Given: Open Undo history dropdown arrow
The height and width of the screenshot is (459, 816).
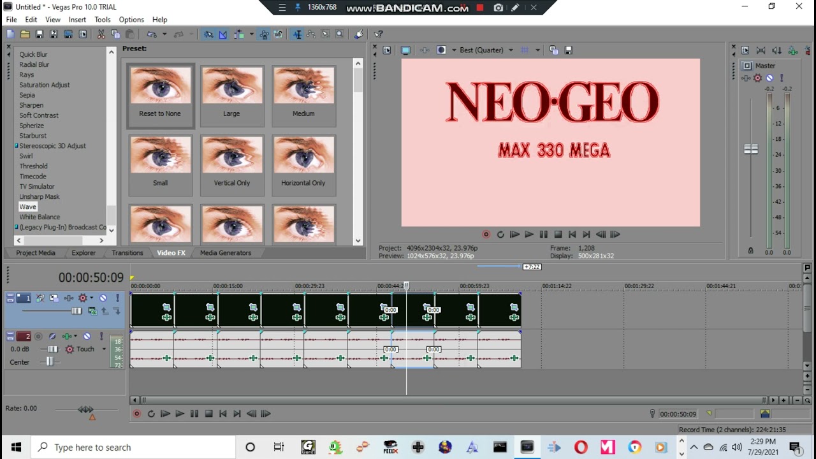Looking at the screenshot, I should tap(164, 34).
